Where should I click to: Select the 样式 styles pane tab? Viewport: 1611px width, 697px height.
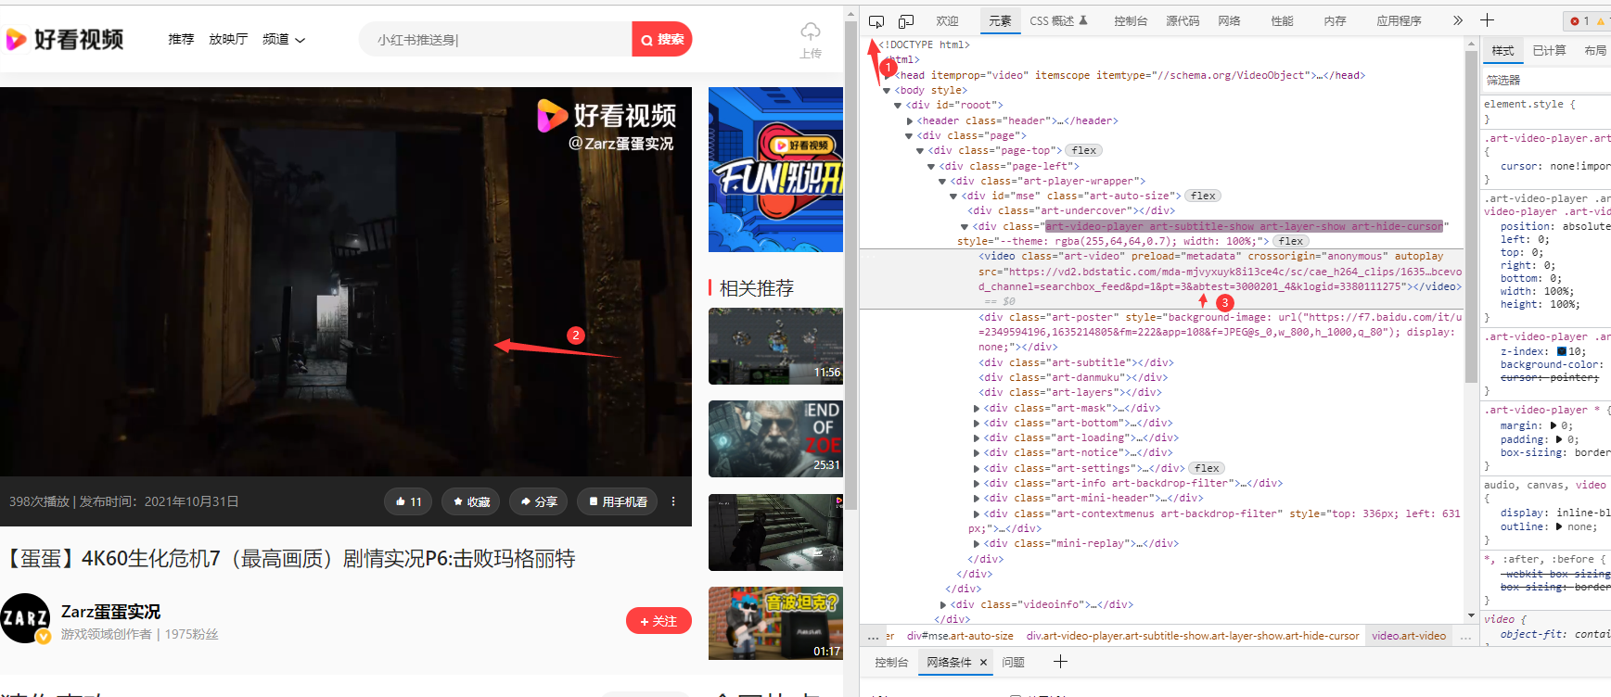(x=1502, y=51)
